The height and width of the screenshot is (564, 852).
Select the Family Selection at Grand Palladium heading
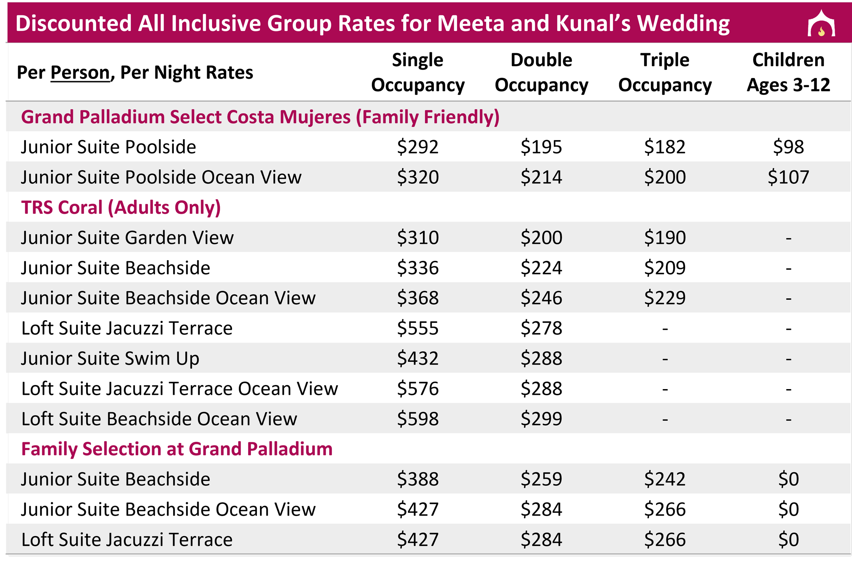(177, 449)
